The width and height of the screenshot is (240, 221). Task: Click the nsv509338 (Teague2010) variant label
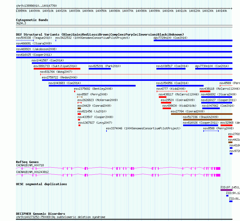[34, 38]
